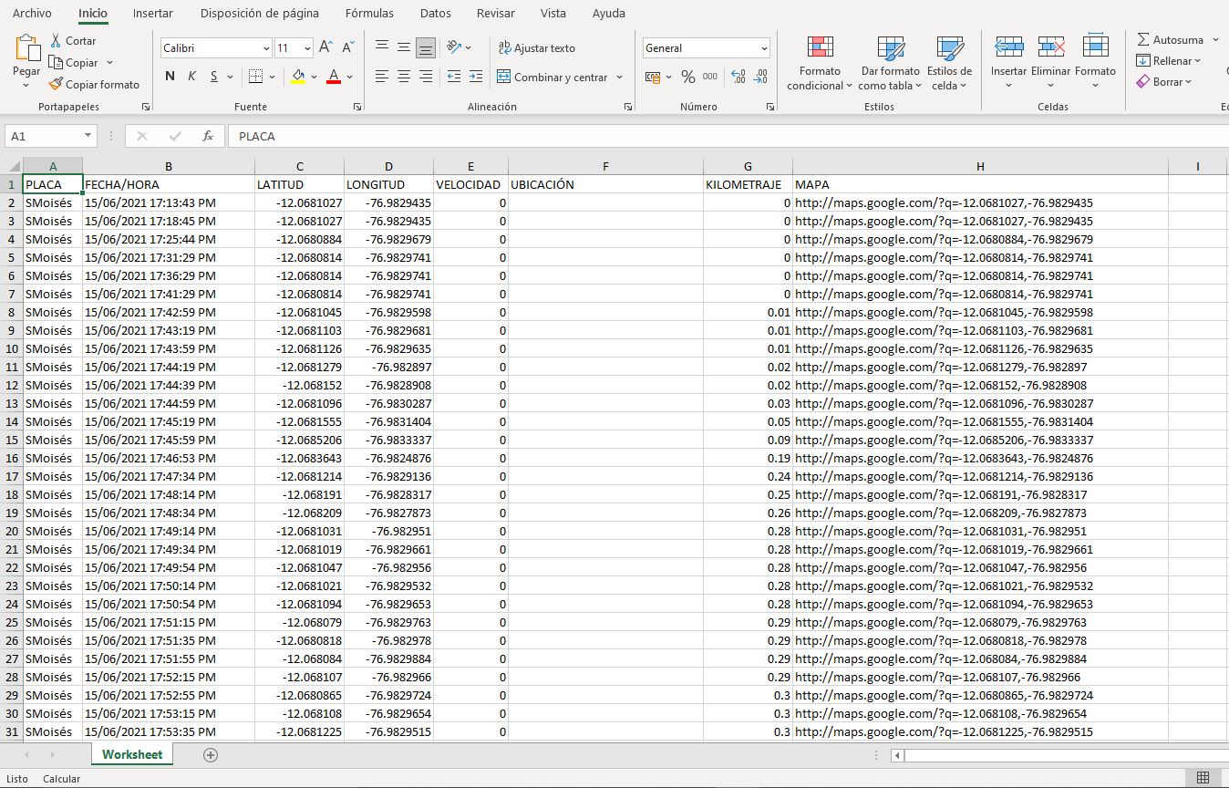Apply thousands separator (000) style
This screenshot has height=788, width=1229.
(x=710, y=77)
